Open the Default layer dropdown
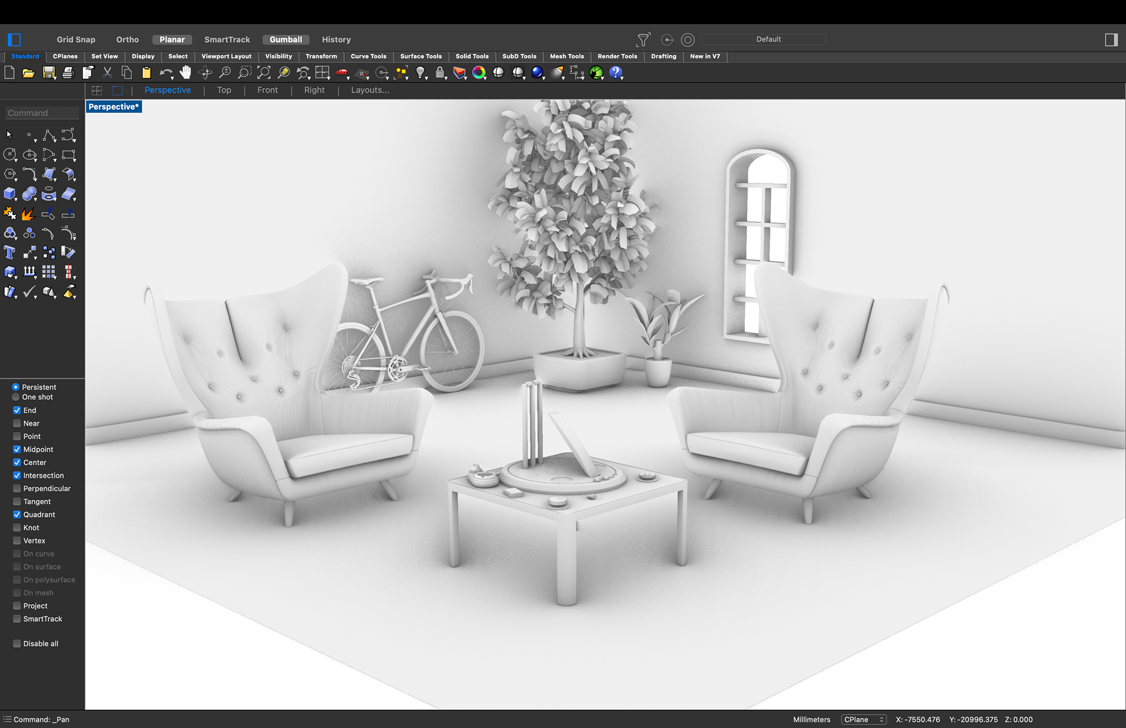The height and width of the screenshot is (728, 1126). [768, 39]
